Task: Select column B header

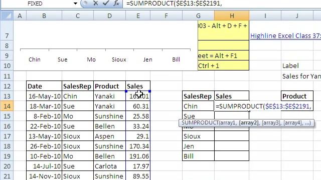Action: click(x=44, y=15)
